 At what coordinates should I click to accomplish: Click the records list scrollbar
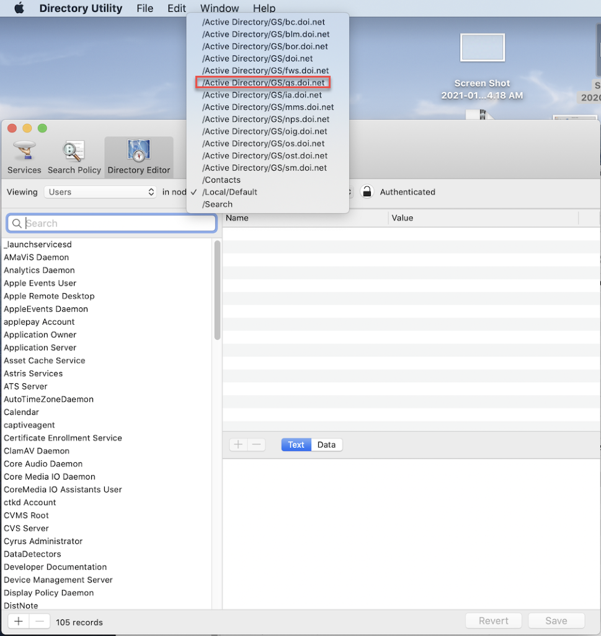(x=217, y=290)
